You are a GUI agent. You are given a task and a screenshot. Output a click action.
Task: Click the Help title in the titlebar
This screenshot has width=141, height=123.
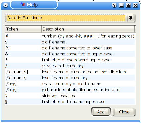pyautogui.click(x=32, y=5)
